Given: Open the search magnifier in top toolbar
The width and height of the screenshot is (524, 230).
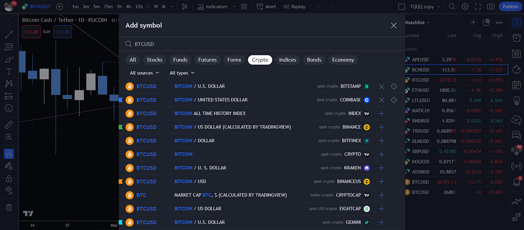Looking at the screenshot, I should (452, 6).
